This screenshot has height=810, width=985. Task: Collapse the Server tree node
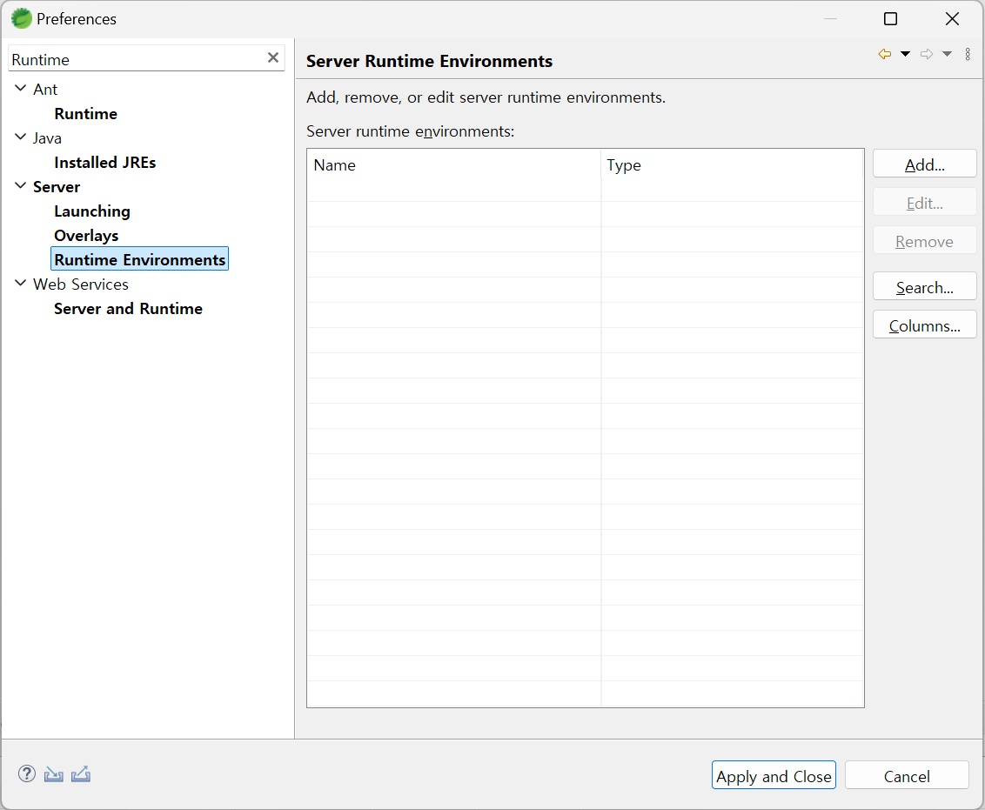pos(21,186)
